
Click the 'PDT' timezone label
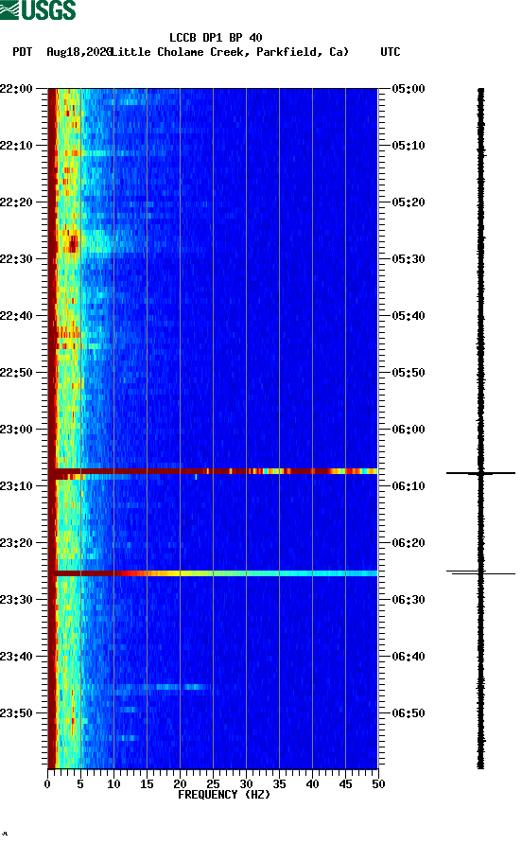(x=22, y=52)
